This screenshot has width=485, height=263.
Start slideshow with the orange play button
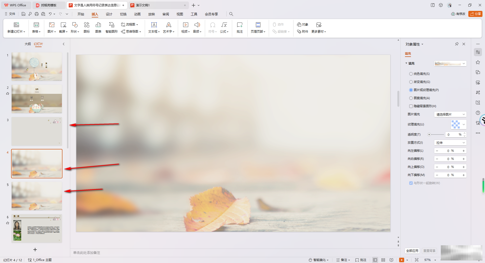[401, 260]
